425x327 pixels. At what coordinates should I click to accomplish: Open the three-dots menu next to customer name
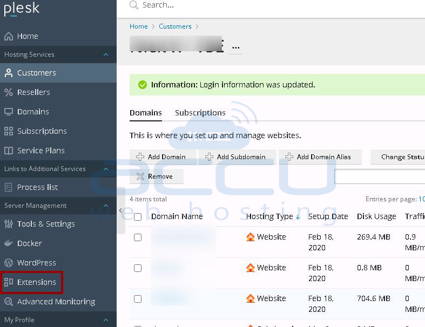235,47
